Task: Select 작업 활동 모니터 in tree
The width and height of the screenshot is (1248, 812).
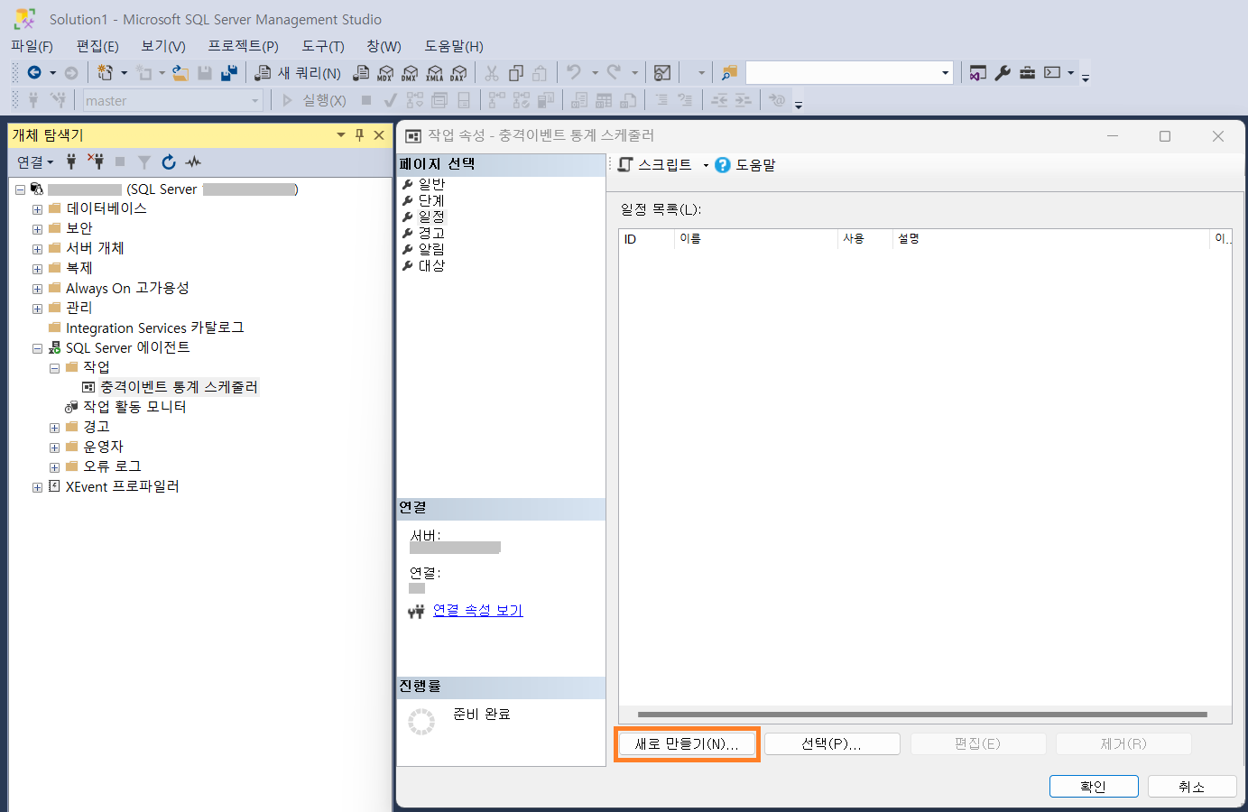Action: 134,407
